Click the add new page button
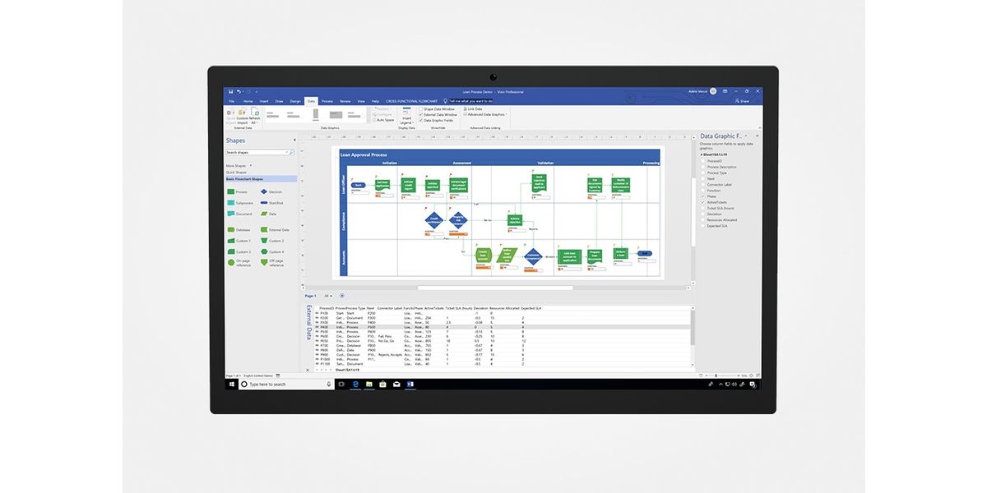Screen dimensions: 987x493 (x=342, y=296)
